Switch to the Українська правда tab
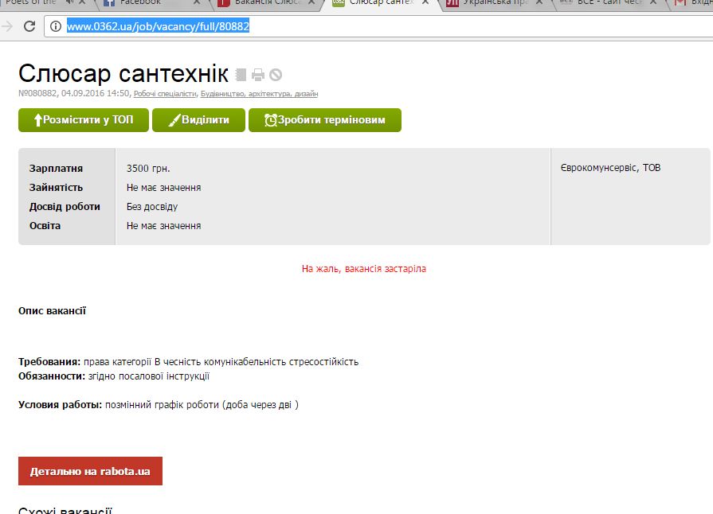The height and width of the screenshot is (514, 713). point(494,3)
